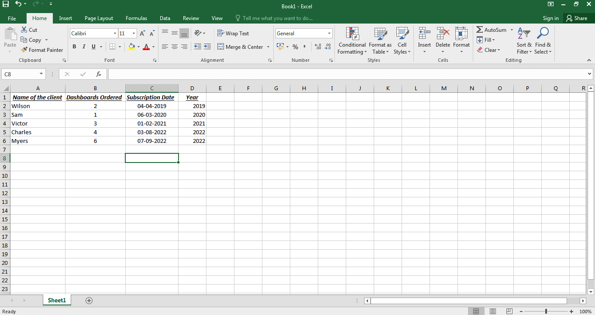Click the zoom slider handle
The image size is (595, 315).
coord(546,311)
